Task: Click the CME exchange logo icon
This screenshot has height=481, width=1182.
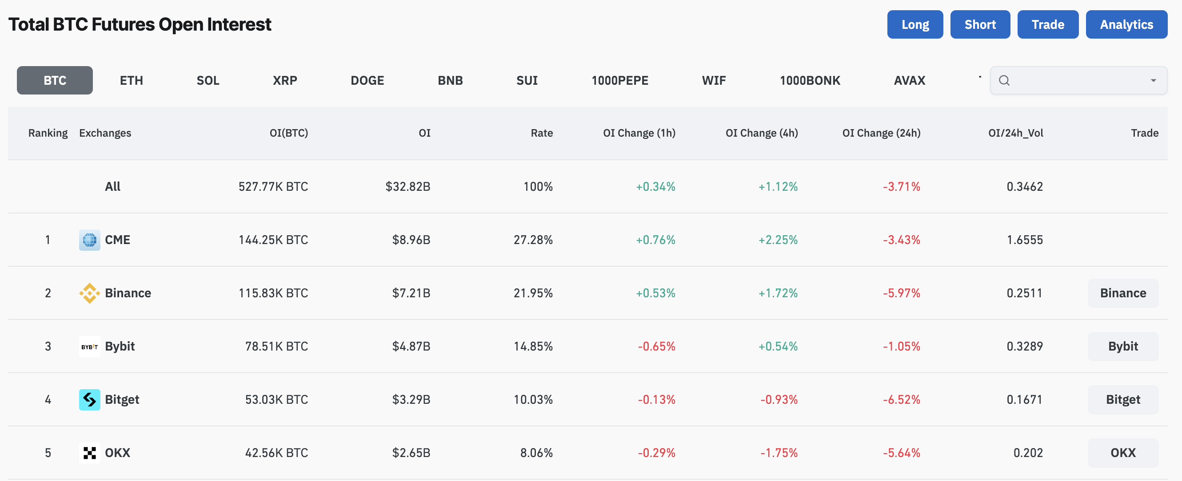Action: [89, 240]
